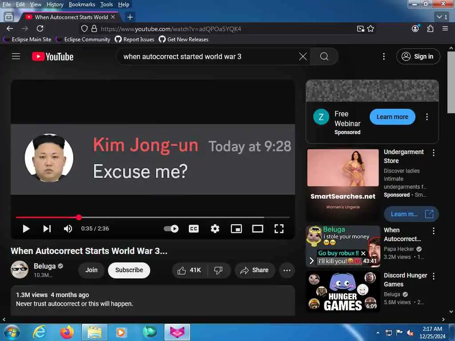Open Report Issues bookmark

[135, 40]
